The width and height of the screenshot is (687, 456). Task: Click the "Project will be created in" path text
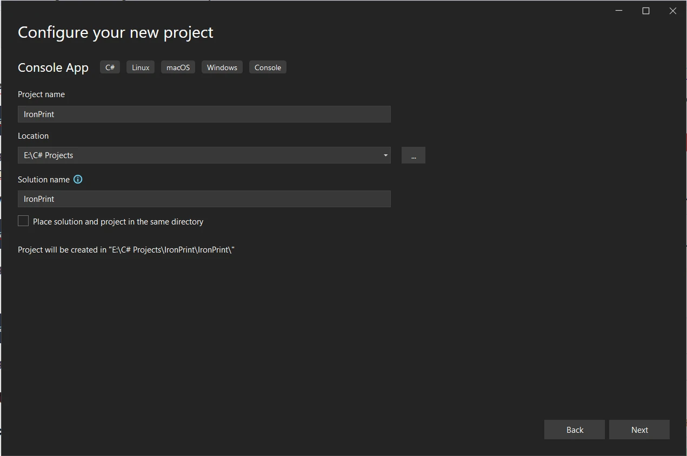click(x=126, y=250)
